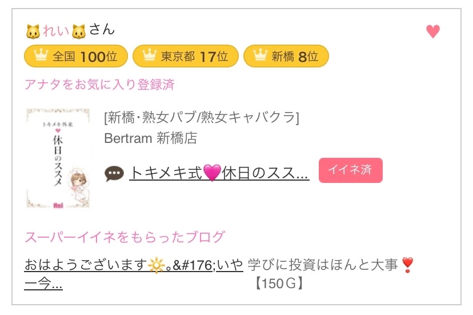The image size is (473, 315).
Task: Click the アナタをお気に入り登録済 status text
Action: [99, 85]
